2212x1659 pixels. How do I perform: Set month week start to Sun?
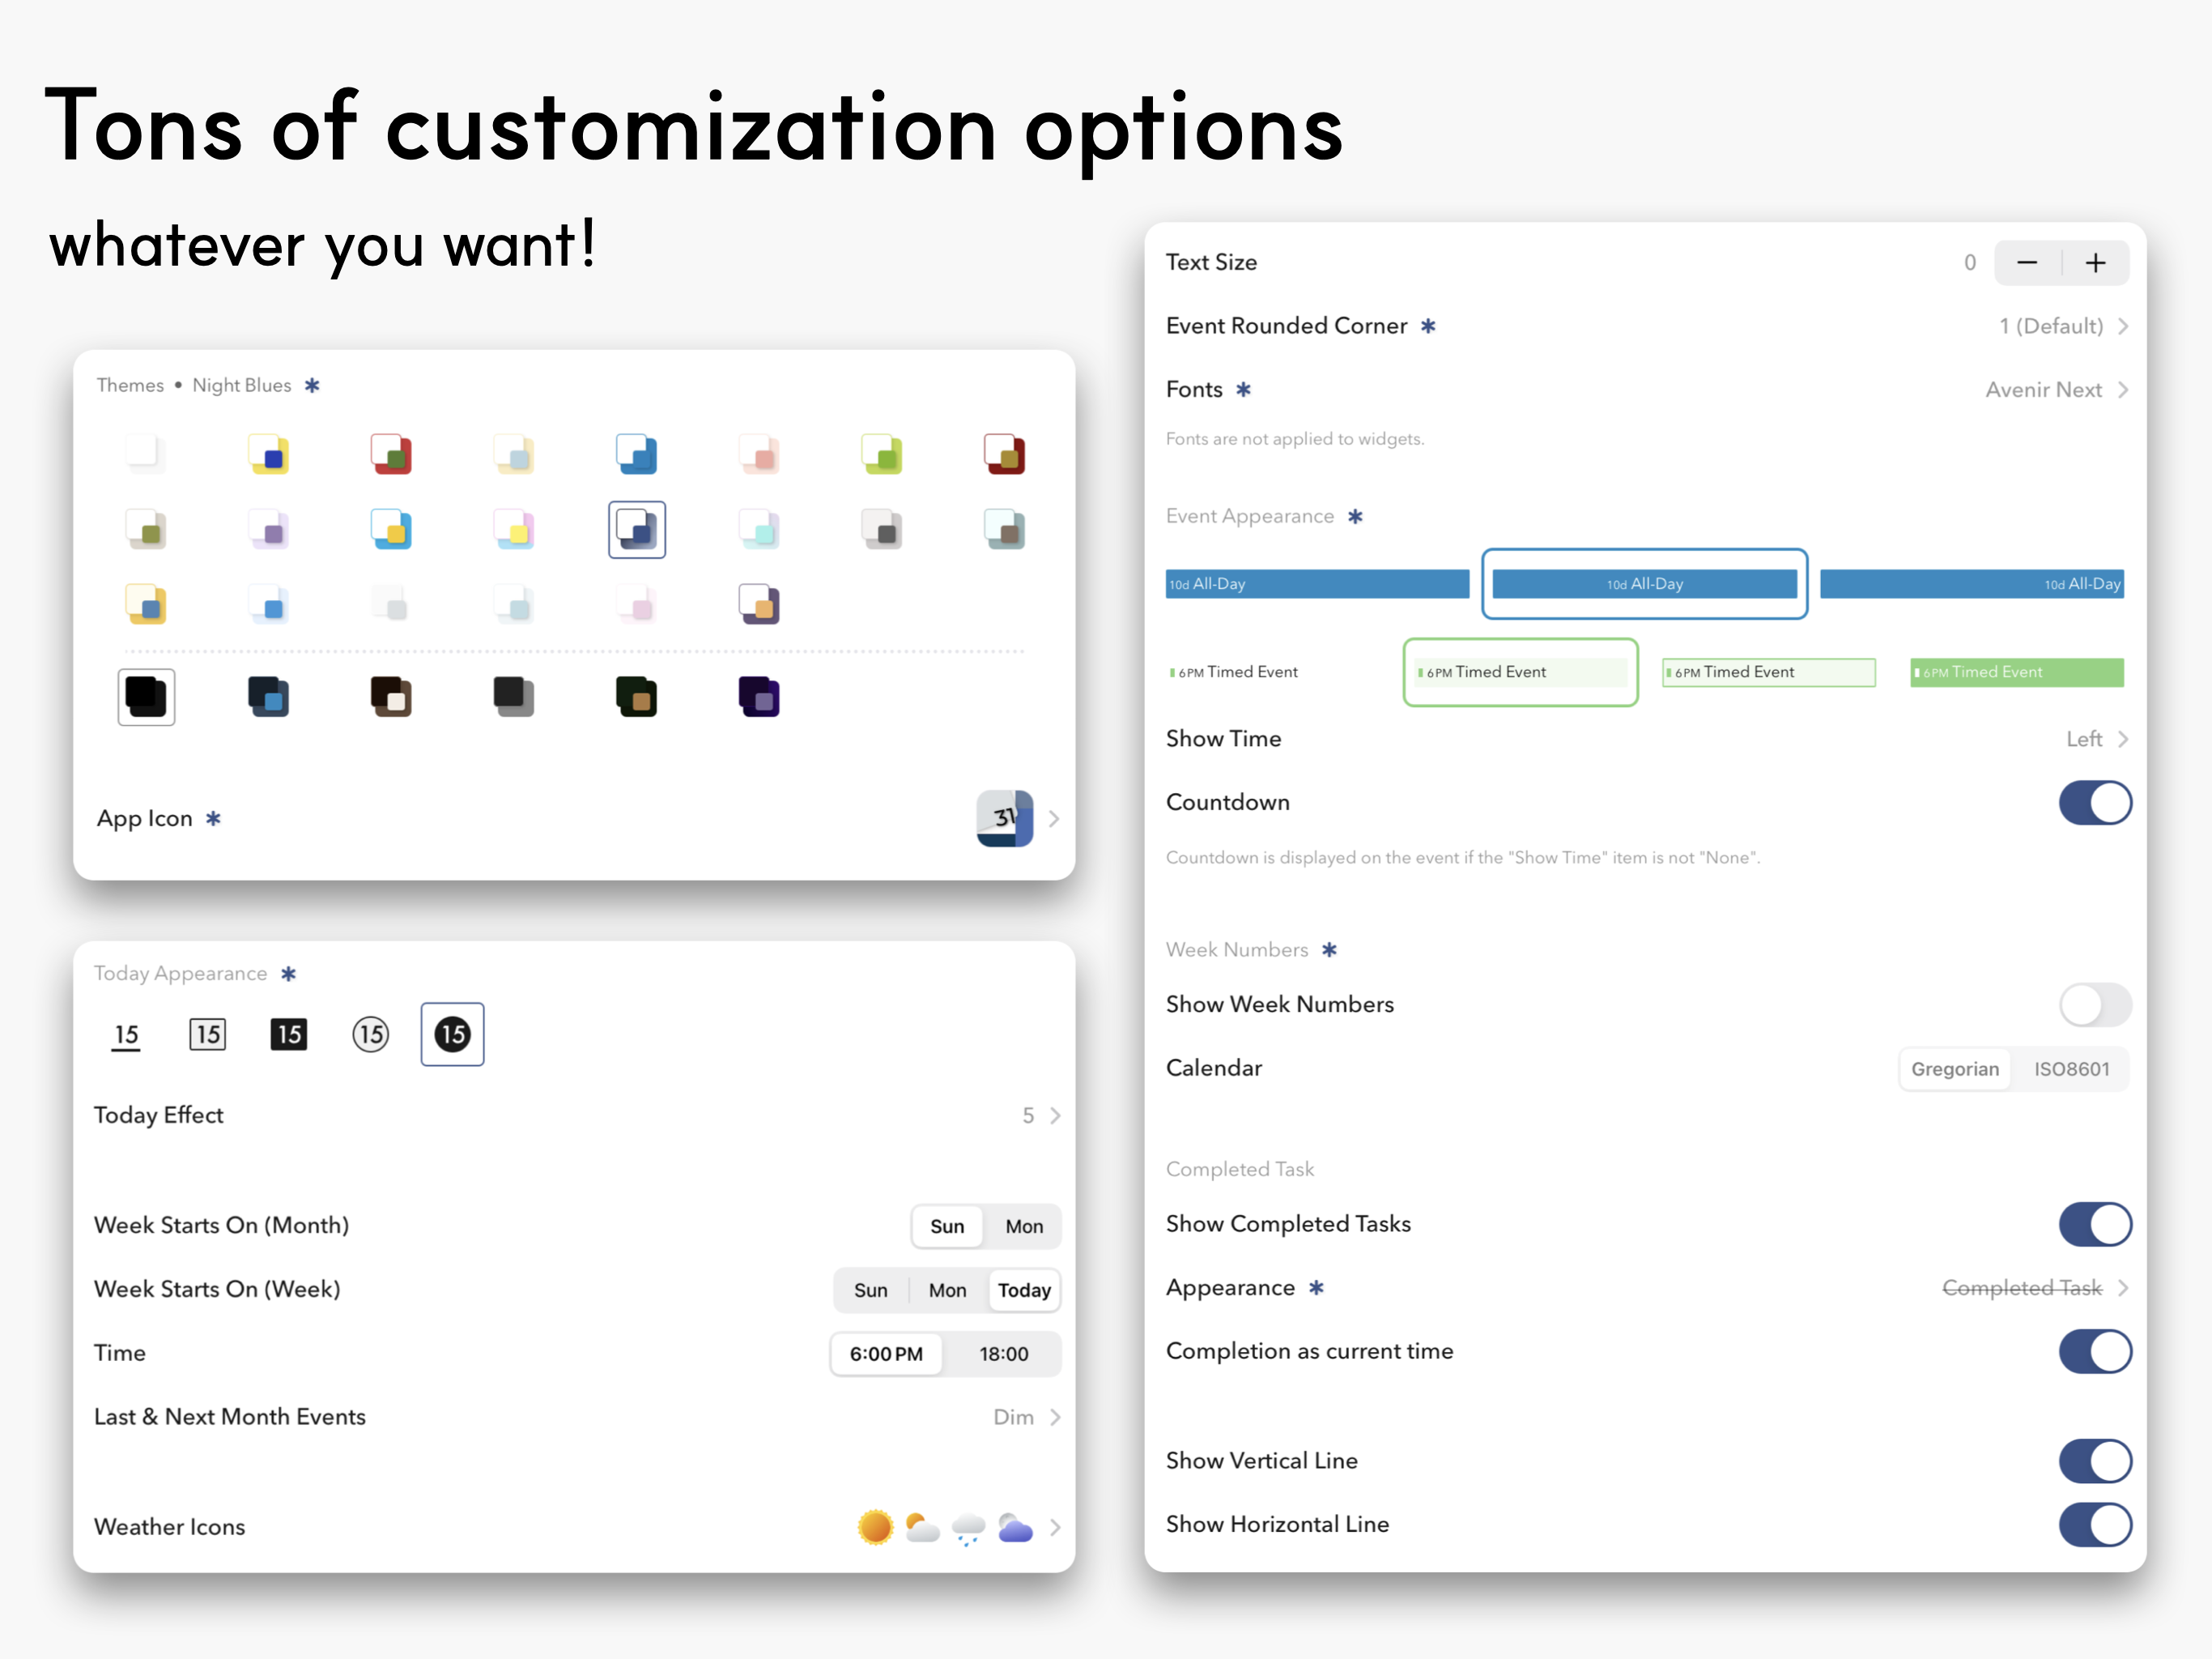pyautogui.click(x=947, y=1226)
